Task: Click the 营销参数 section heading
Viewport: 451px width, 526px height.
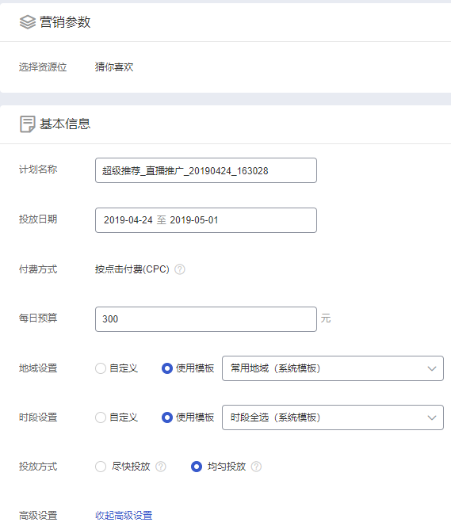Action: 65,22
